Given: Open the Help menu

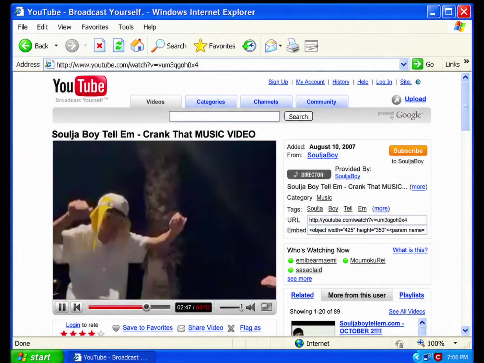Looking at the screenshot, I should [x=150, y=27].
